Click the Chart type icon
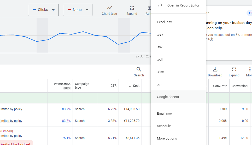The width and height of the screenshot is (252, 145). point(109,8)
